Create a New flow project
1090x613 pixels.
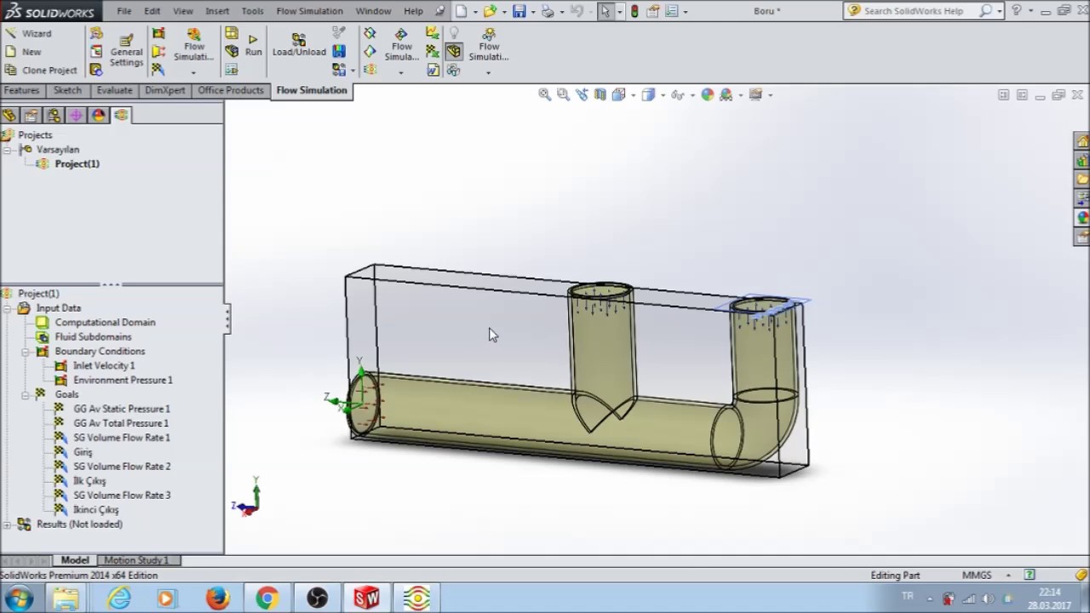click(x=23, y=52)
